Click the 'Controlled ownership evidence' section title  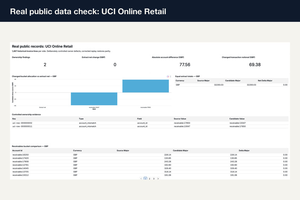point(26,115)
